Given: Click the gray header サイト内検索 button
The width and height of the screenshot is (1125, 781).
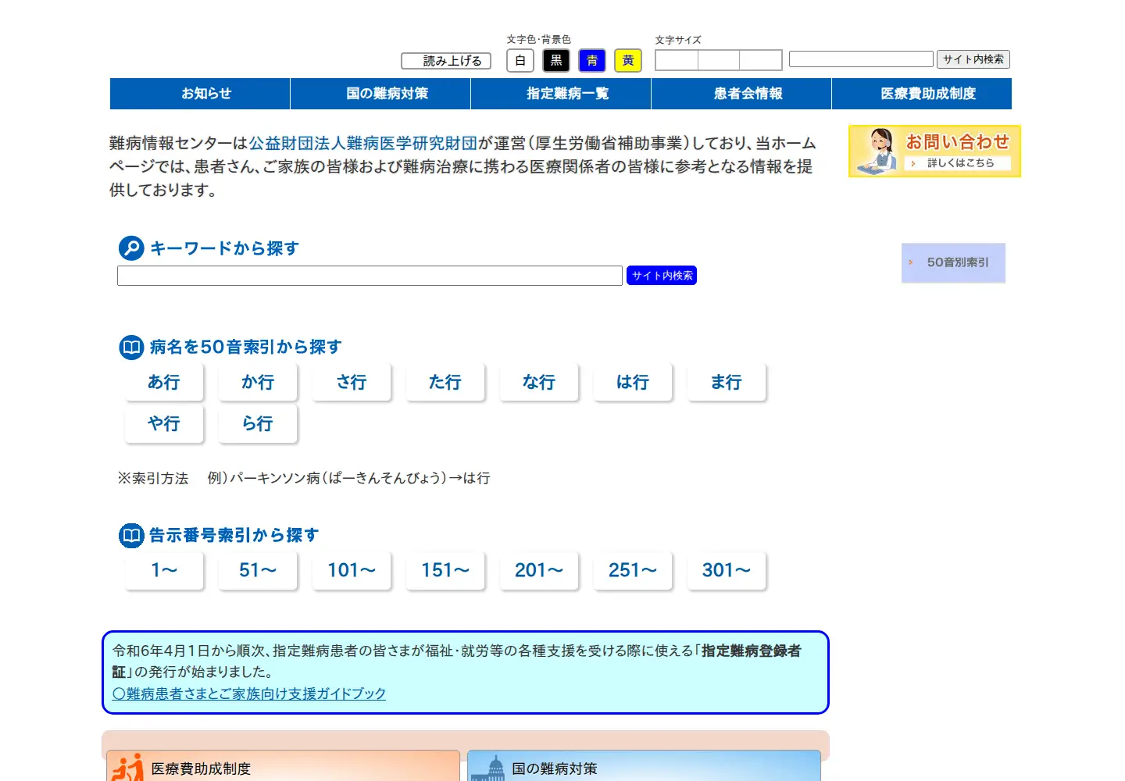Looking at the screenshot, I should [973, 59].
